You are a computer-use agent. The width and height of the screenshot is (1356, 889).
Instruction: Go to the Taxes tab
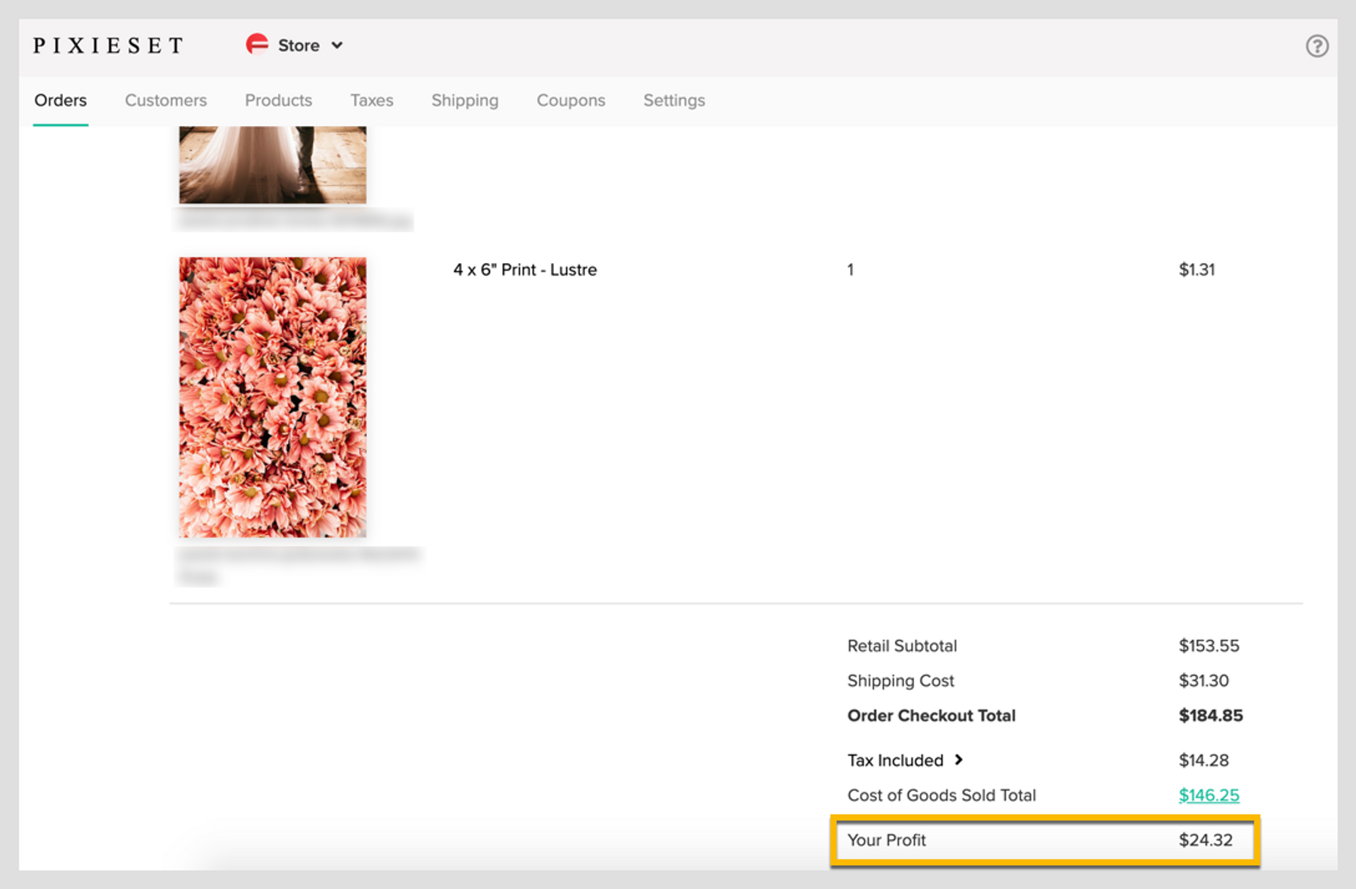coord(372,100)
